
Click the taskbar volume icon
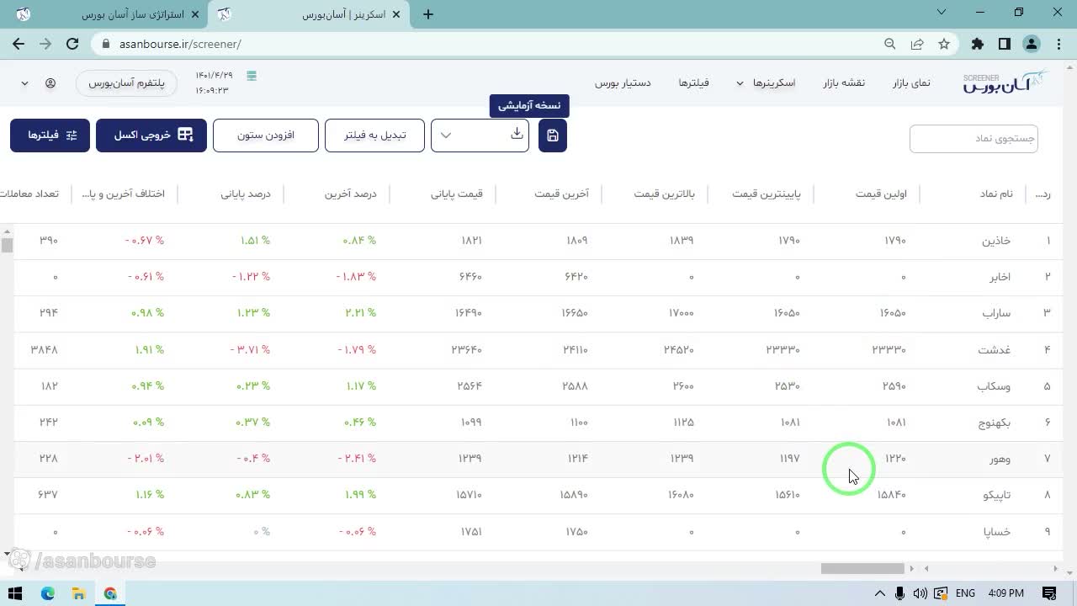point(920,593)
